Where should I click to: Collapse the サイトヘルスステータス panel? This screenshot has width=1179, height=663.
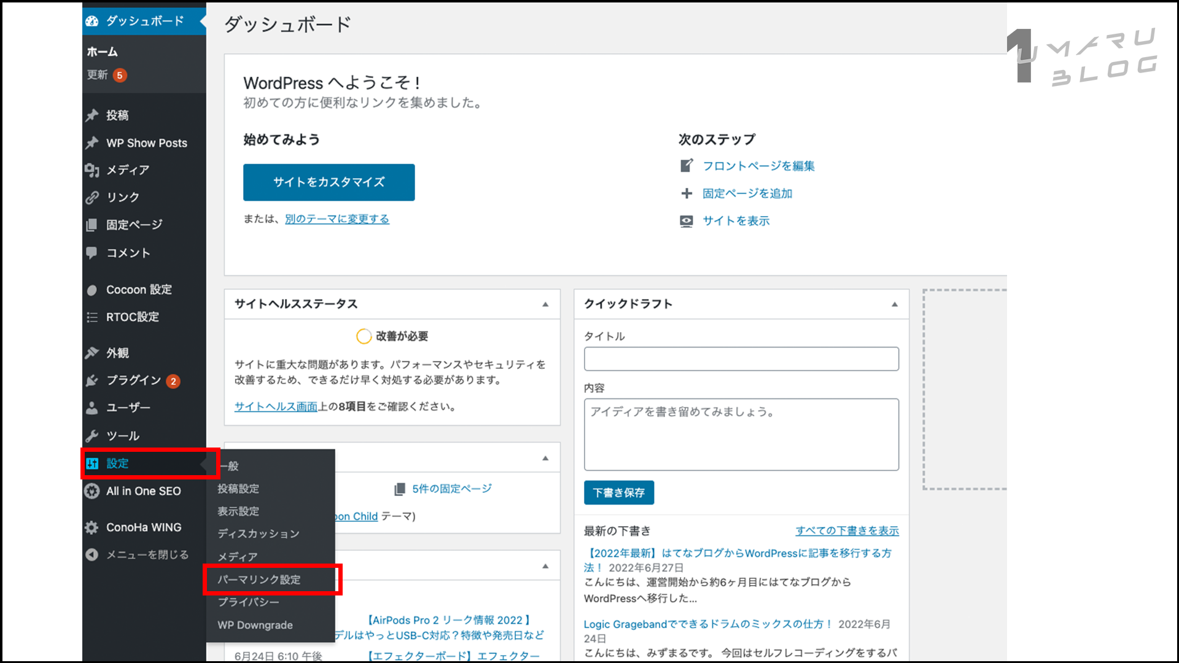tap(545, 304)
